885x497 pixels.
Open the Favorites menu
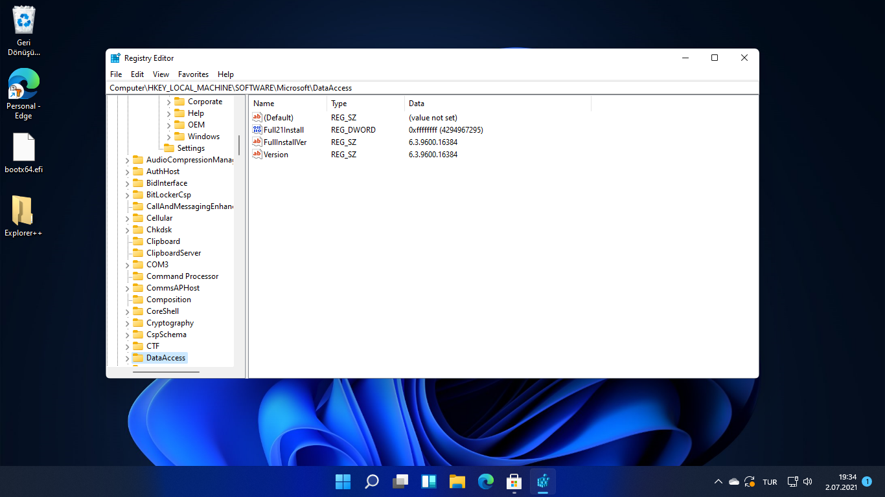coord(194,74)
